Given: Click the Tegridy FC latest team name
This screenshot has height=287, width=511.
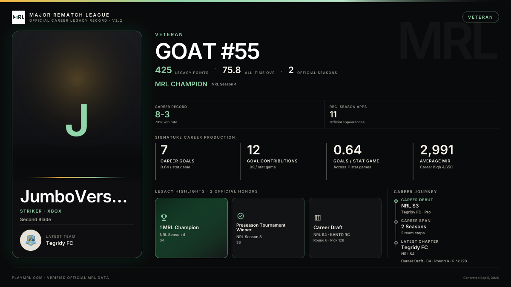Looking at the screenshot, I should click(60, 243).
